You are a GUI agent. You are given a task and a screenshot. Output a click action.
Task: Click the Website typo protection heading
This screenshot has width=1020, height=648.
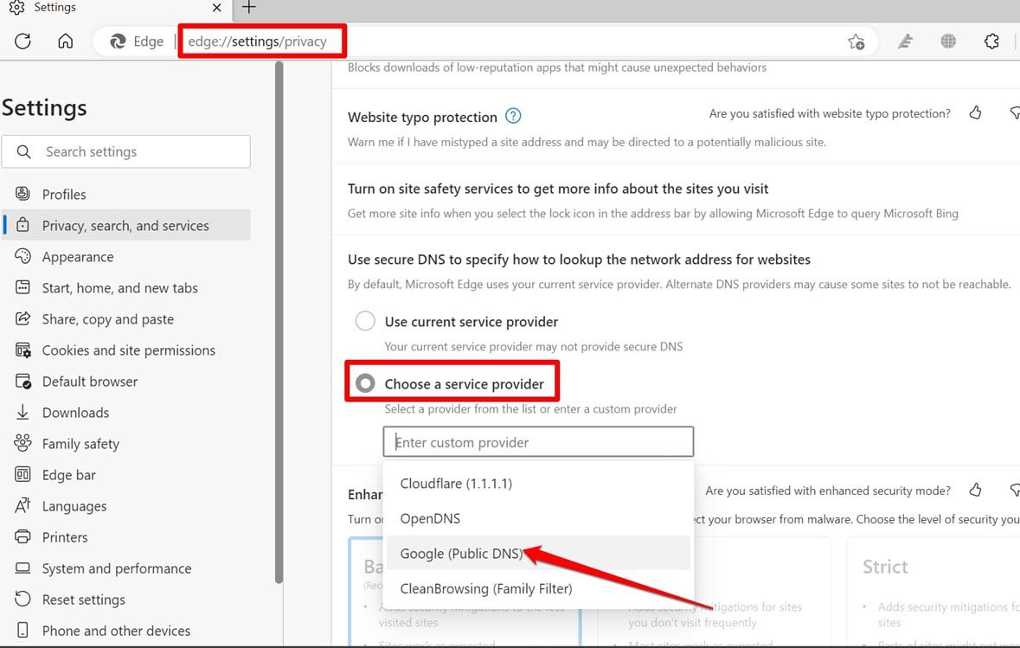point(422,117)
